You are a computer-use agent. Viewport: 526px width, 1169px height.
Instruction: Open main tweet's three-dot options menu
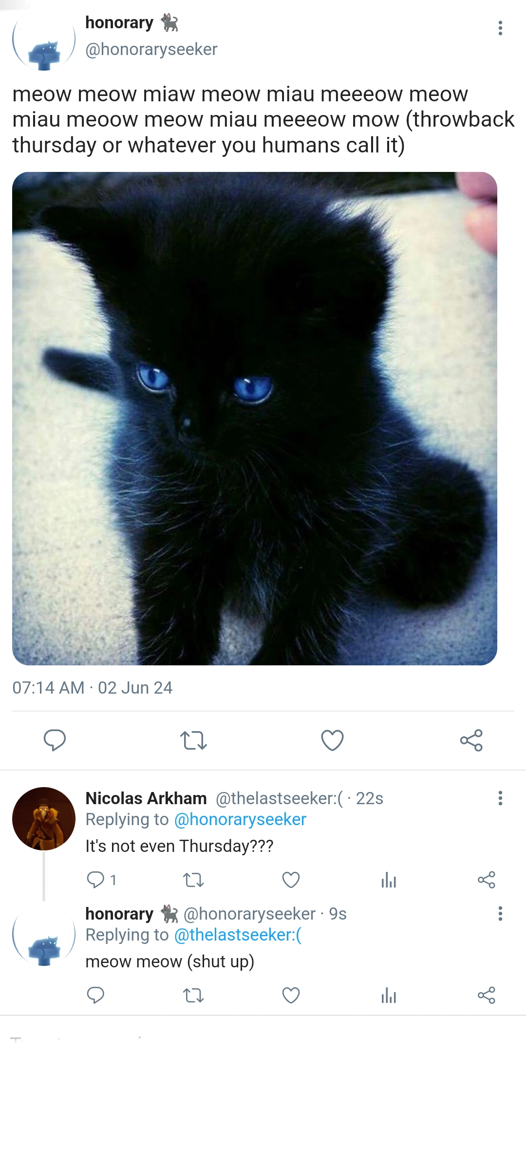[500, 28]
